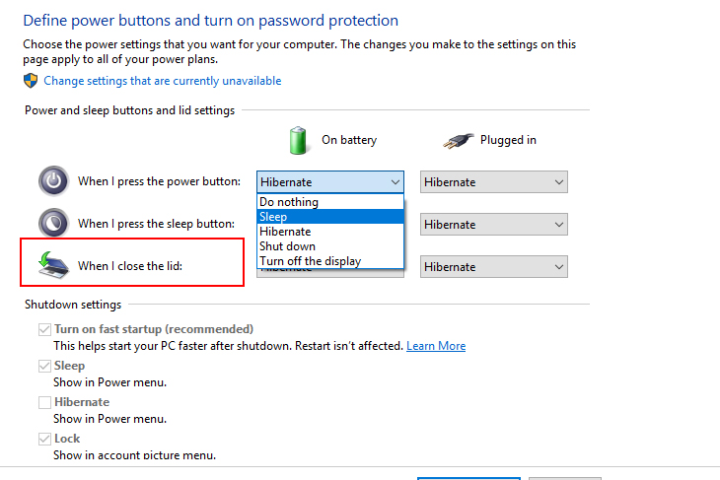The image size is (720, 480).
Task: Pick 'Shut down' from the dropdown list
Action: [287, 246]
